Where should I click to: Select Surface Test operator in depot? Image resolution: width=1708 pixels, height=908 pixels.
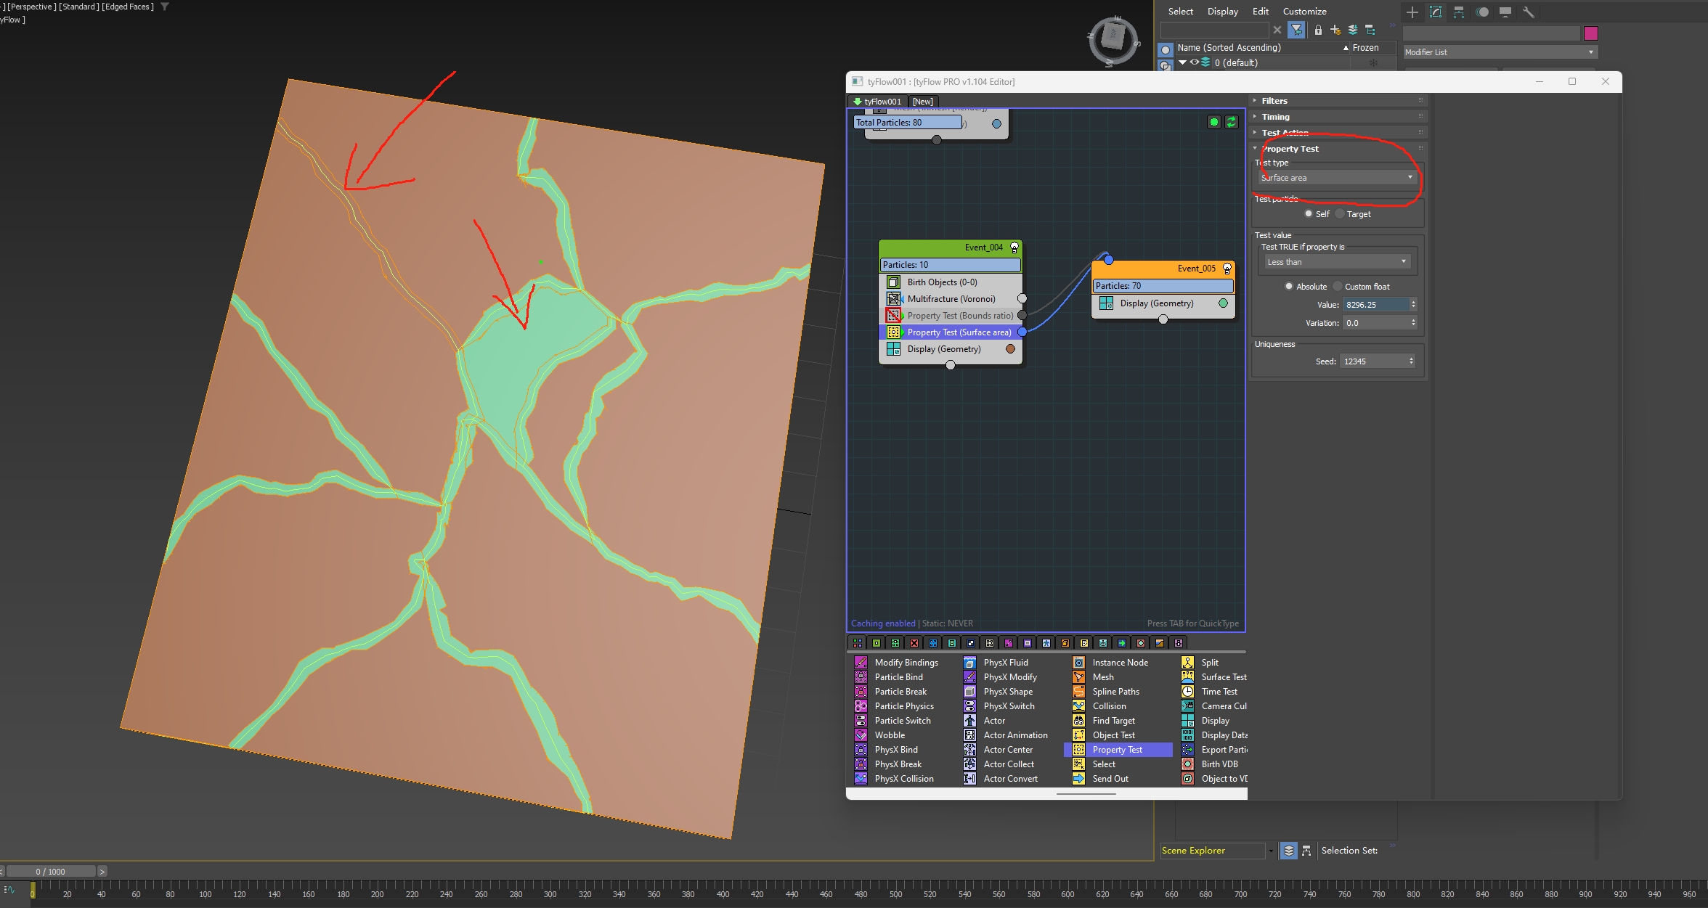[x=1223, y=677]
